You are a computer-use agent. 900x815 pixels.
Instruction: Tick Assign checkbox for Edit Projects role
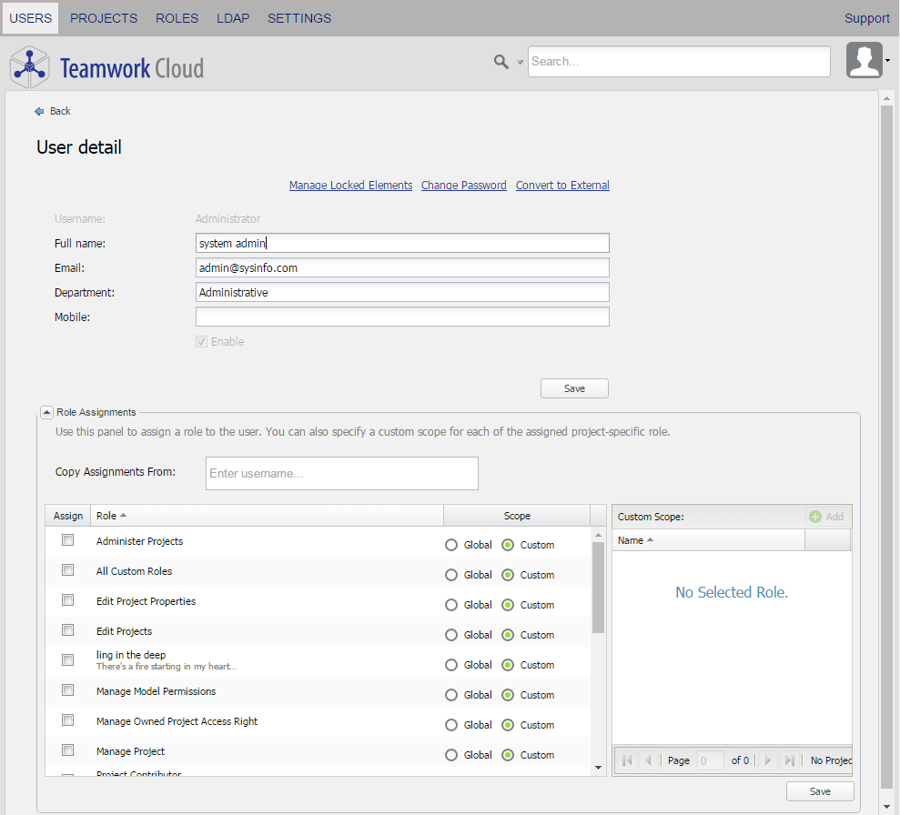[x=67, y=630]
